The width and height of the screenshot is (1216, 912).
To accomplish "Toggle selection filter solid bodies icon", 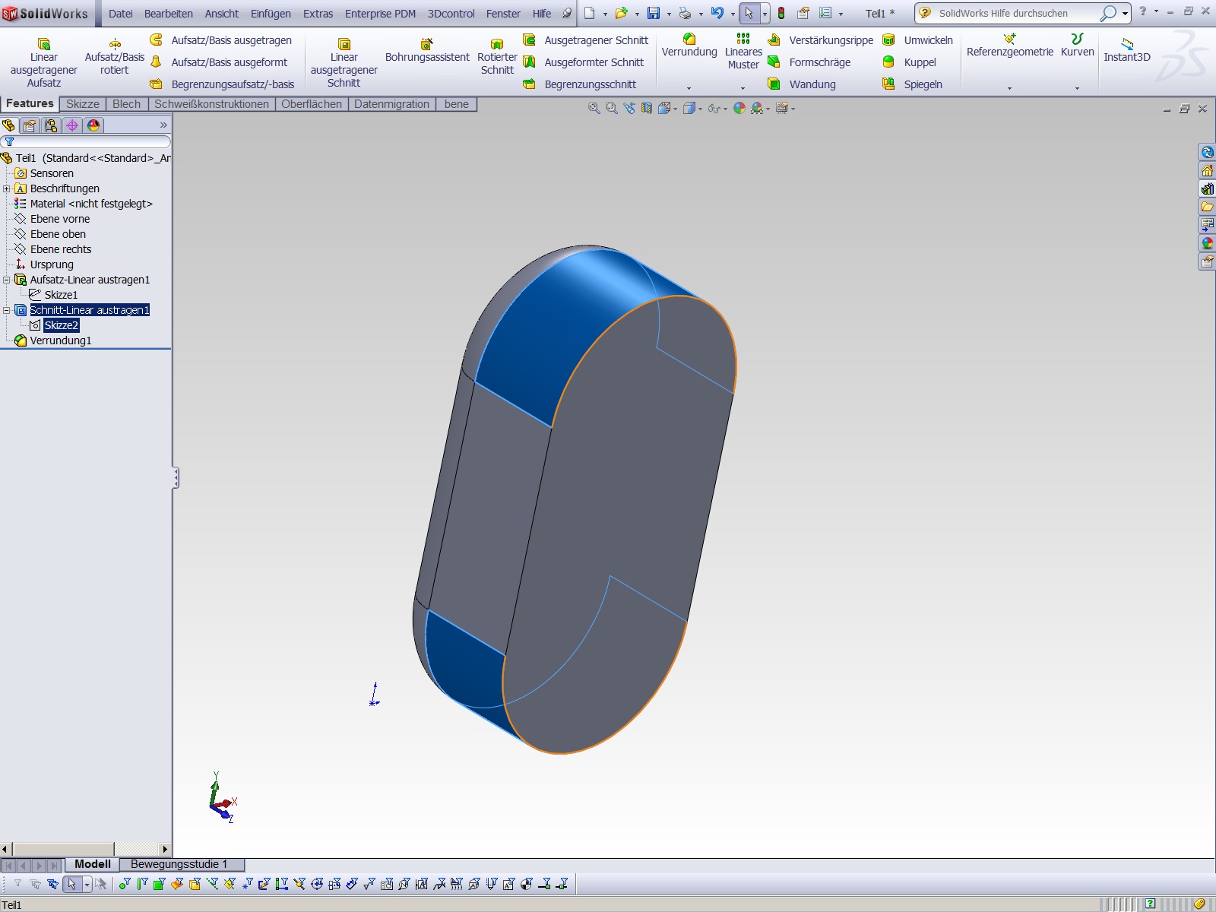I will [x=195, y=884].
